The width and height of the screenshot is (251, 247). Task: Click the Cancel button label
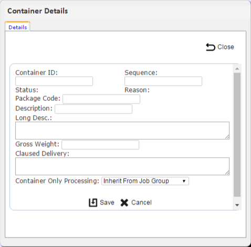point(141,203)
